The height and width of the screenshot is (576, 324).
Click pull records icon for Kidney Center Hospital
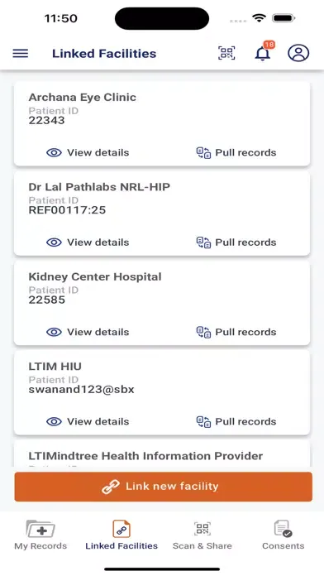point(203,332)
